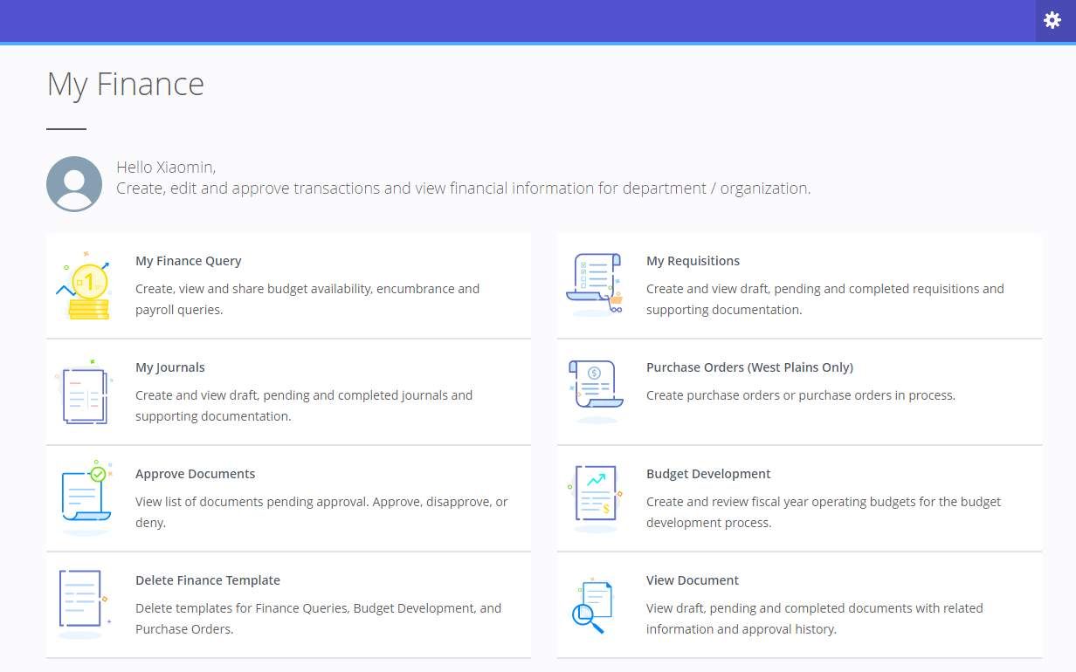
Task: Open the My Journals link
Action: click(170, 367)
